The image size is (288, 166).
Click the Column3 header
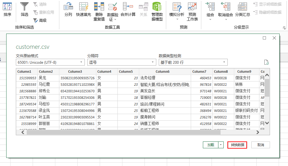click(78, 71)
